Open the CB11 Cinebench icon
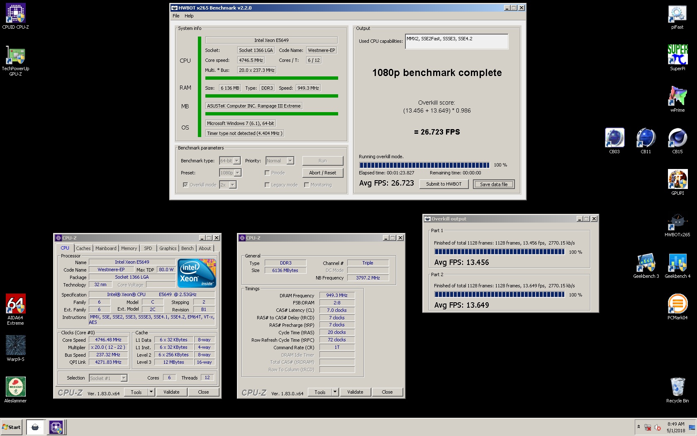 pyautogui.click(x=646, y=141)
